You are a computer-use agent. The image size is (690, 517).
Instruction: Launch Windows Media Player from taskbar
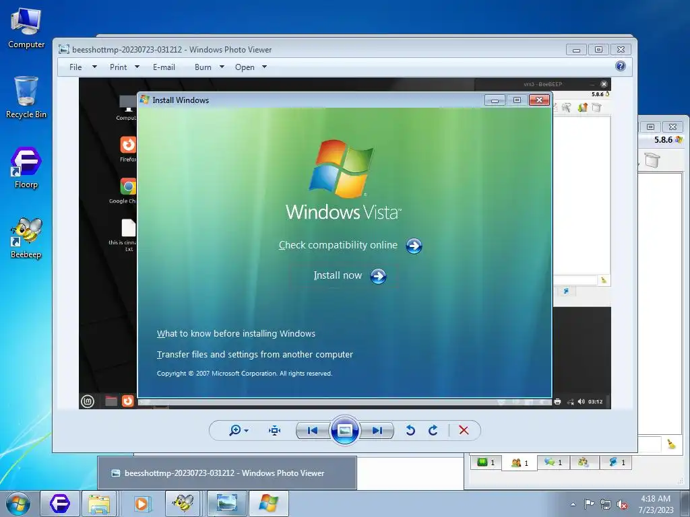(142, 504)
